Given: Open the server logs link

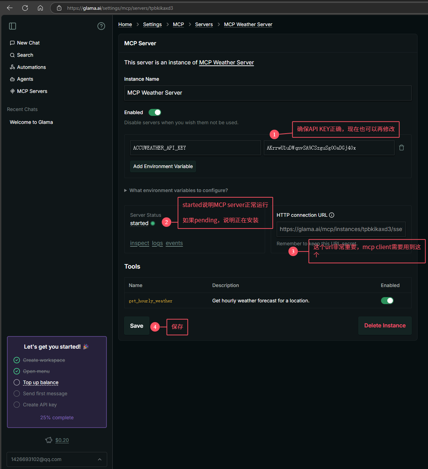Looking at the screenshot, I should pyautogui.click(x=157, y=243).
